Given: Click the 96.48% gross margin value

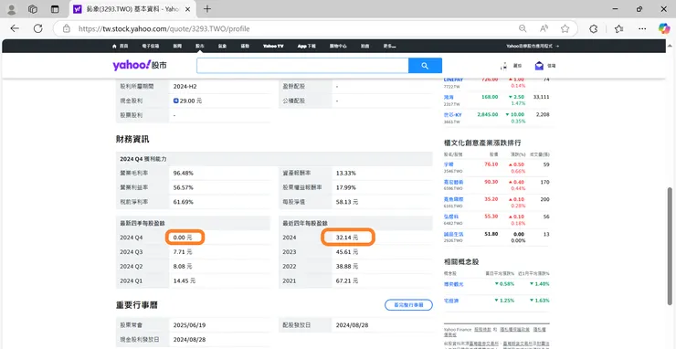Looking at the screenshot, I should point(184,173).
